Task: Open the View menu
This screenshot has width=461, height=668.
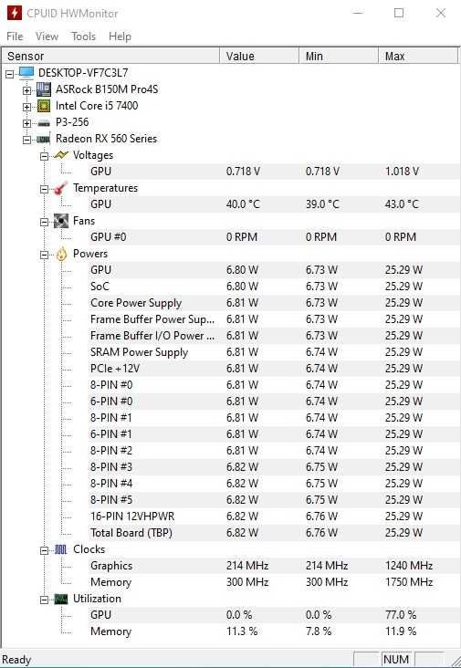Action: [x=47, y=37]
